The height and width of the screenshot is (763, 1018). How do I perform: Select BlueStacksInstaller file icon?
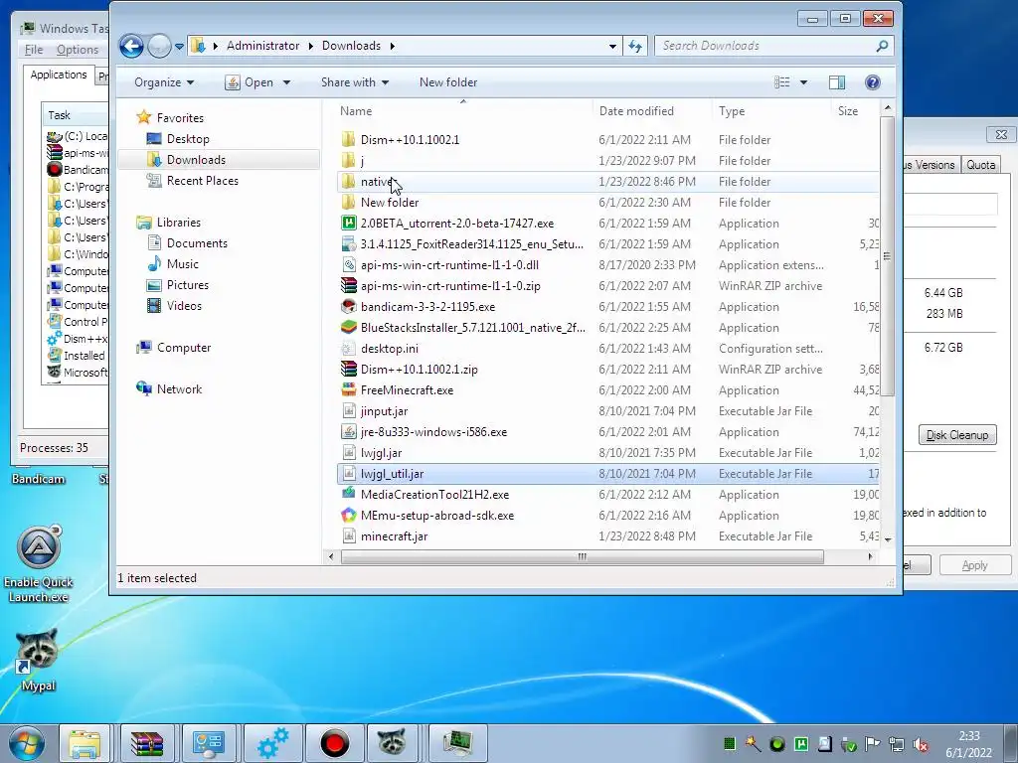[x=349, y=328]
